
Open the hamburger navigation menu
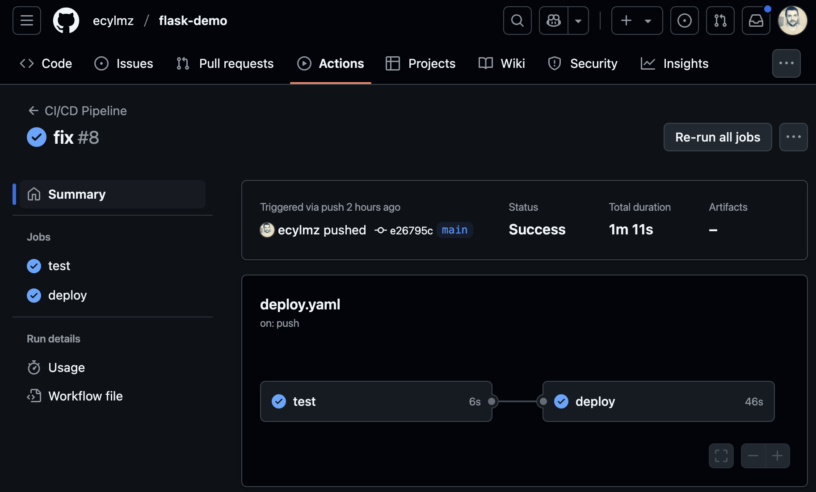[x=27, y=21]
